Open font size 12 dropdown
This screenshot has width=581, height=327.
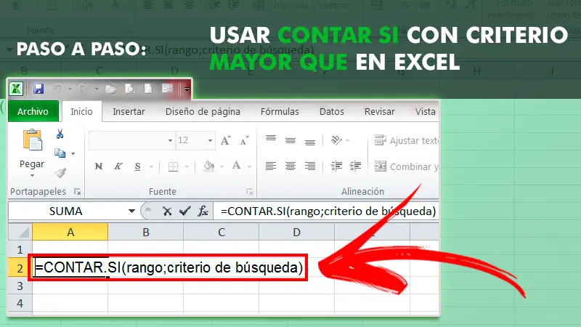[x=210, y=140]
